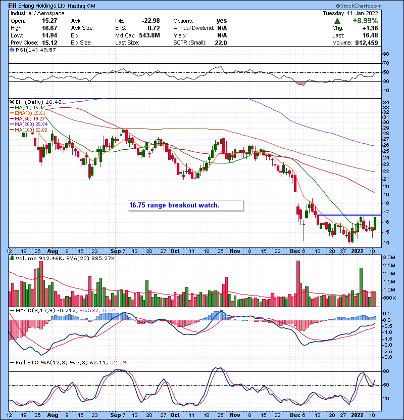The image size is (404, 420).
Task: Click the Chg value +1.36
Action: (370, 28)
